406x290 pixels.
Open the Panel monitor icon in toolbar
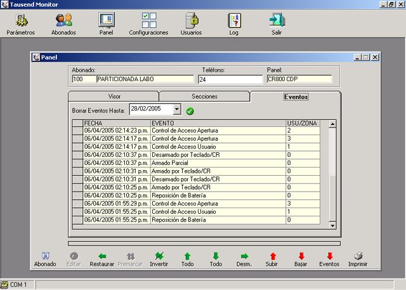[x=107, y=20]
